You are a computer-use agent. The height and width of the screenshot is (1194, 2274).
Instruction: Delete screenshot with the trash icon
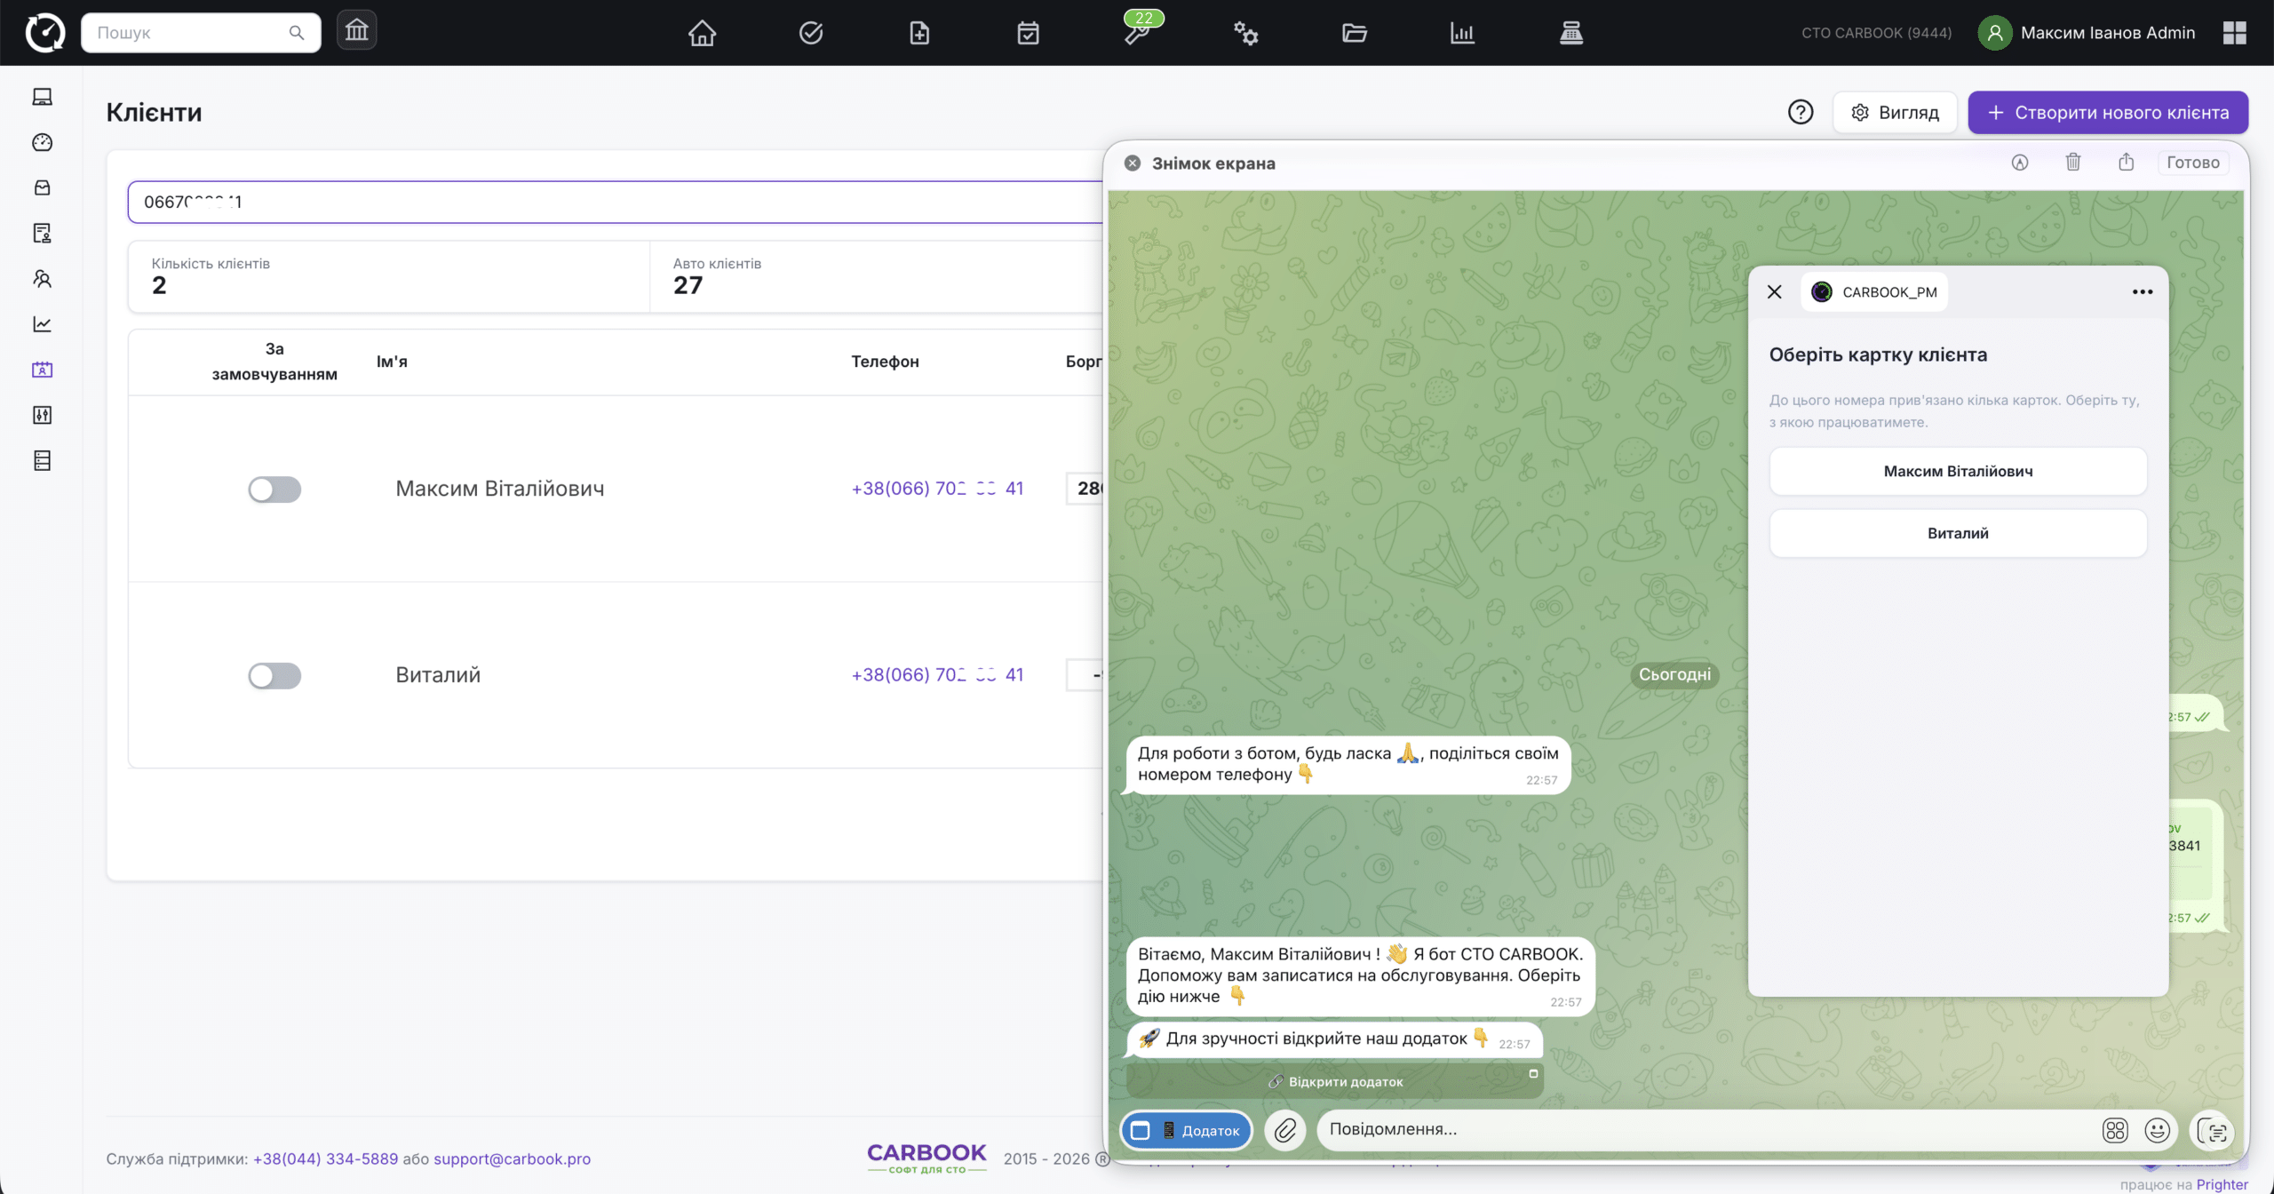2073,162
